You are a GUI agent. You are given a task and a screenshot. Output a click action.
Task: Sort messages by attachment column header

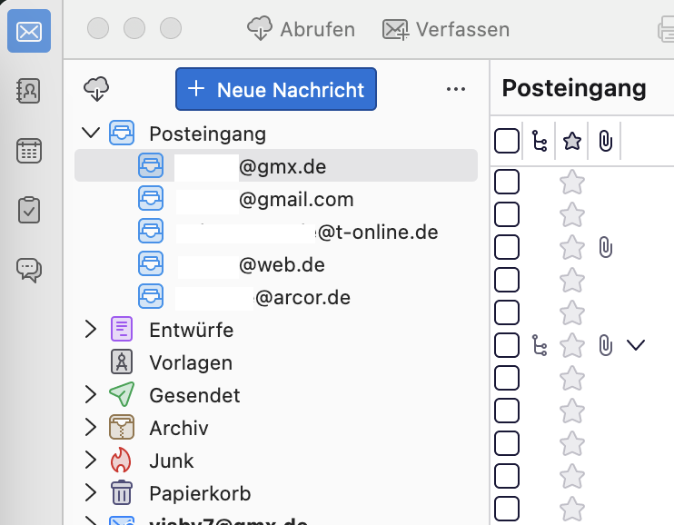tap(605, 141)
